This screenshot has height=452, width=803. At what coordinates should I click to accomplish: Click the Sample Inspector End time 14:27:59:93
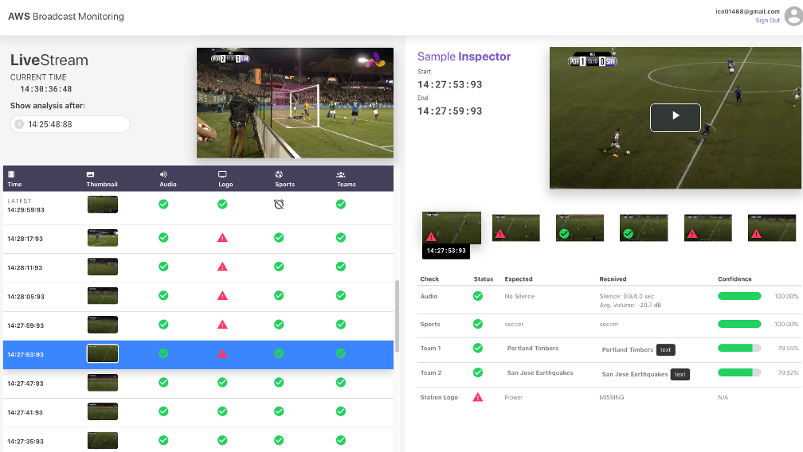[x=449, y=111]
